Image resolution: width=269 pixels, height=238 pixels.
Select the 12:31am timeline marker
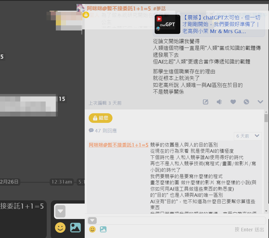[x=62, y=182]
